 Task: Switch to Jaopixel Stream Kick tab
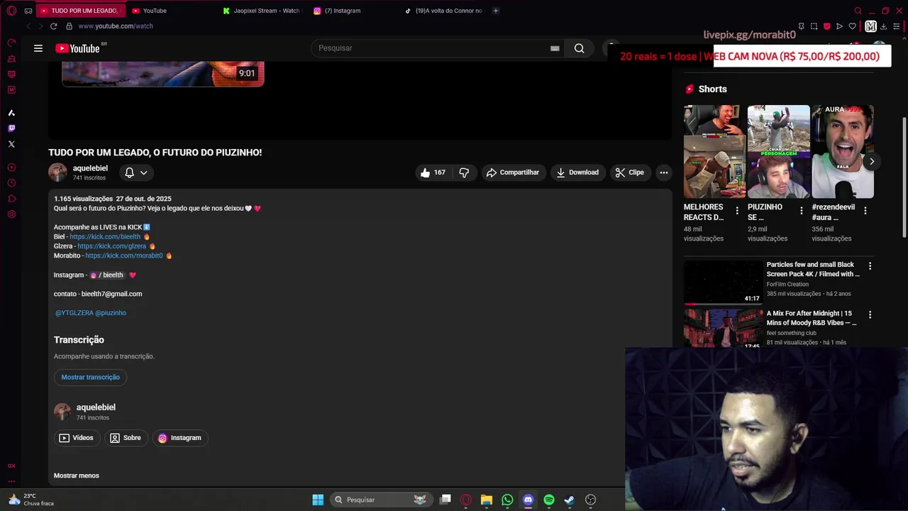(x=261, y=11)
